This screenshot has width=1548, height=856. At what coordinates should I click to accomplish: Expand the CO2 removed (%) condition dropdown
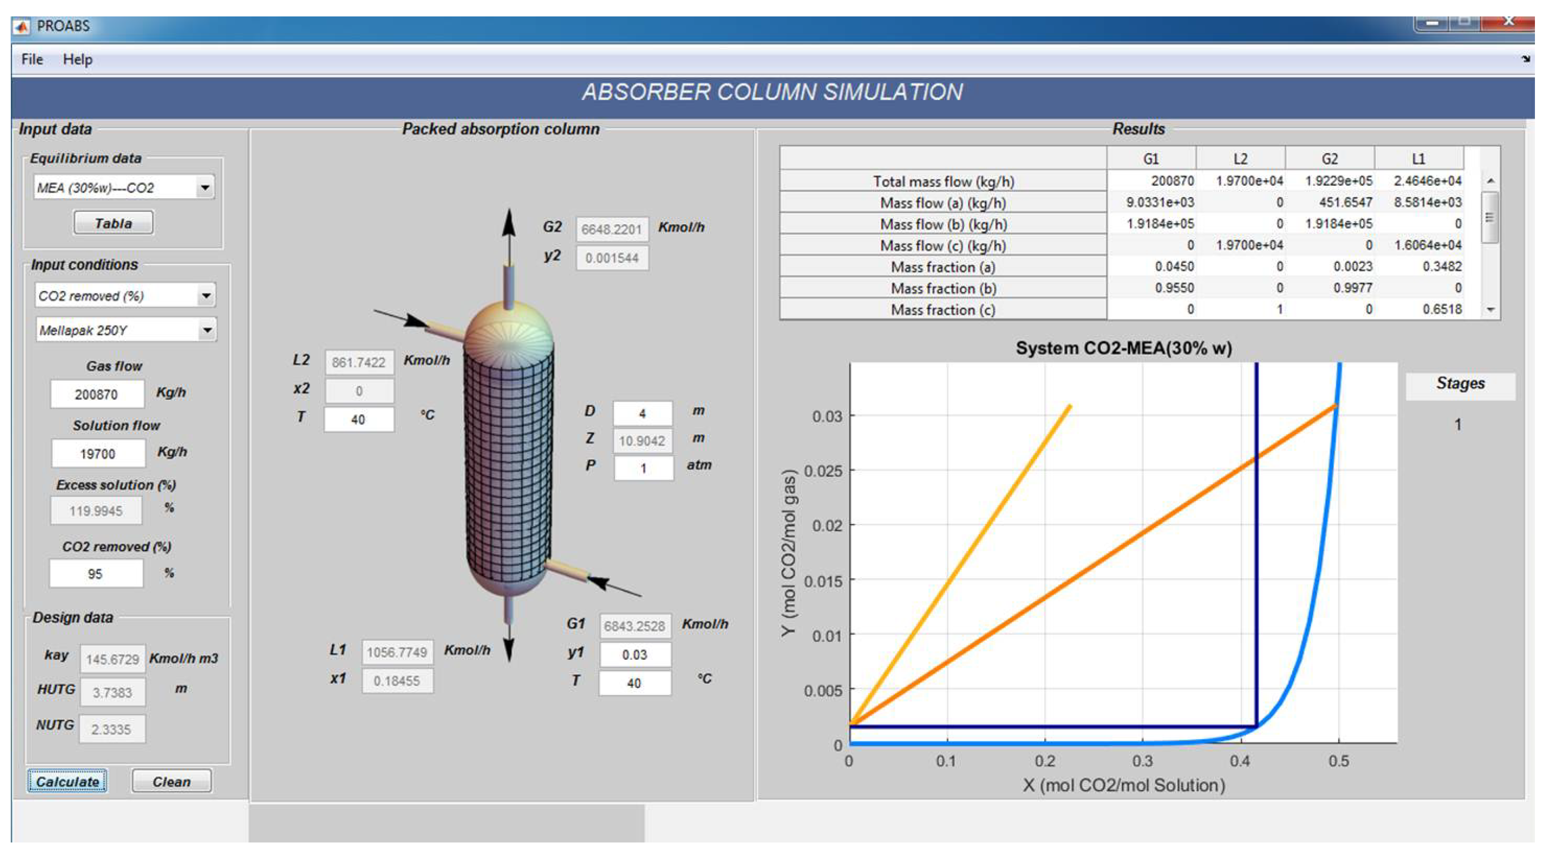[x=206, y=296]
